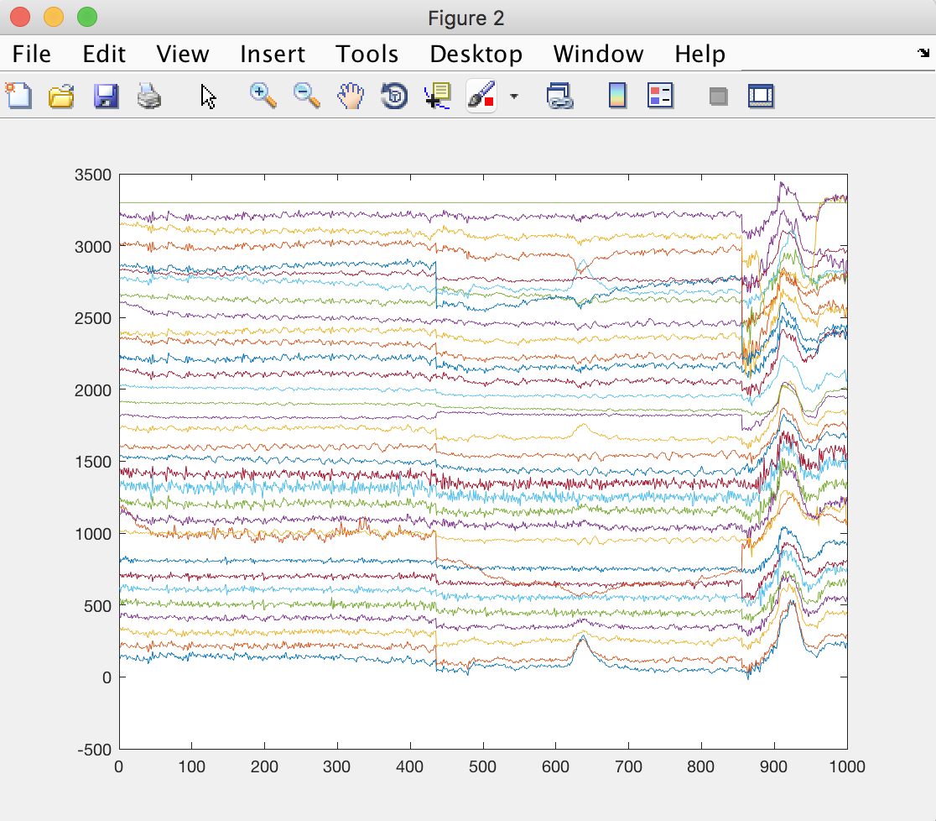
Task: Open the Tools menu
Action: [367, 55]
